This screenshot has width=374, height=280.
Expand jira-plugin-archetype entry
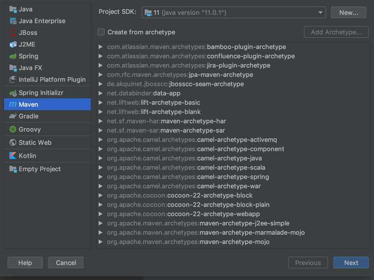pos(100,65)
